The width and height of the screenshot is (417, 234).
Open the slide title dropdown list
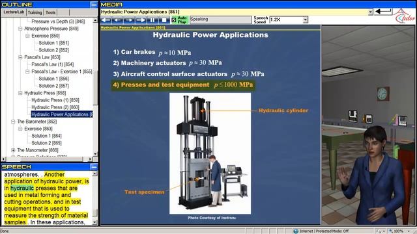[x=371, y=12]
